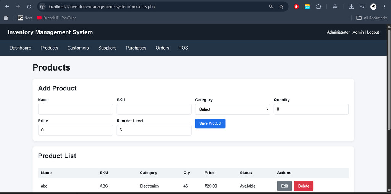This screenshot has height=194, width=391.
Task: Edit the abc product row
Action: tap(284, 186)
